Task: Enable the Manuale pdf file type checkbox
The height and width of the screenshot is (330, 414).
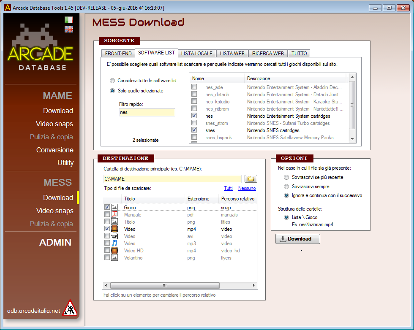Action: click(x=107, y=215)
